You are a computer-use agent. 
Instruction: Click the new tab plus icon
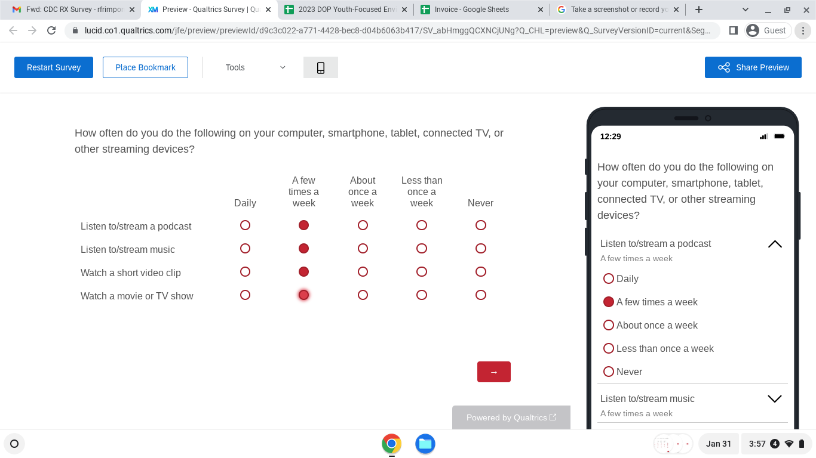pos(699,10)
